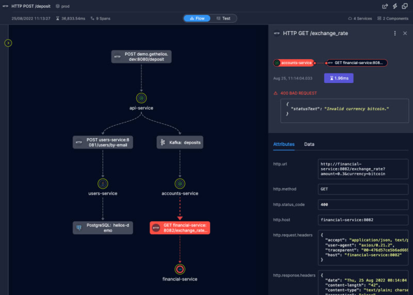Click the api-service node icon
The width and height of the screenshot is (413, 295).
click(x=141, y=97)
